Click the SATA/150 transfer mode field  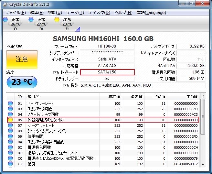tap(107, 72)
